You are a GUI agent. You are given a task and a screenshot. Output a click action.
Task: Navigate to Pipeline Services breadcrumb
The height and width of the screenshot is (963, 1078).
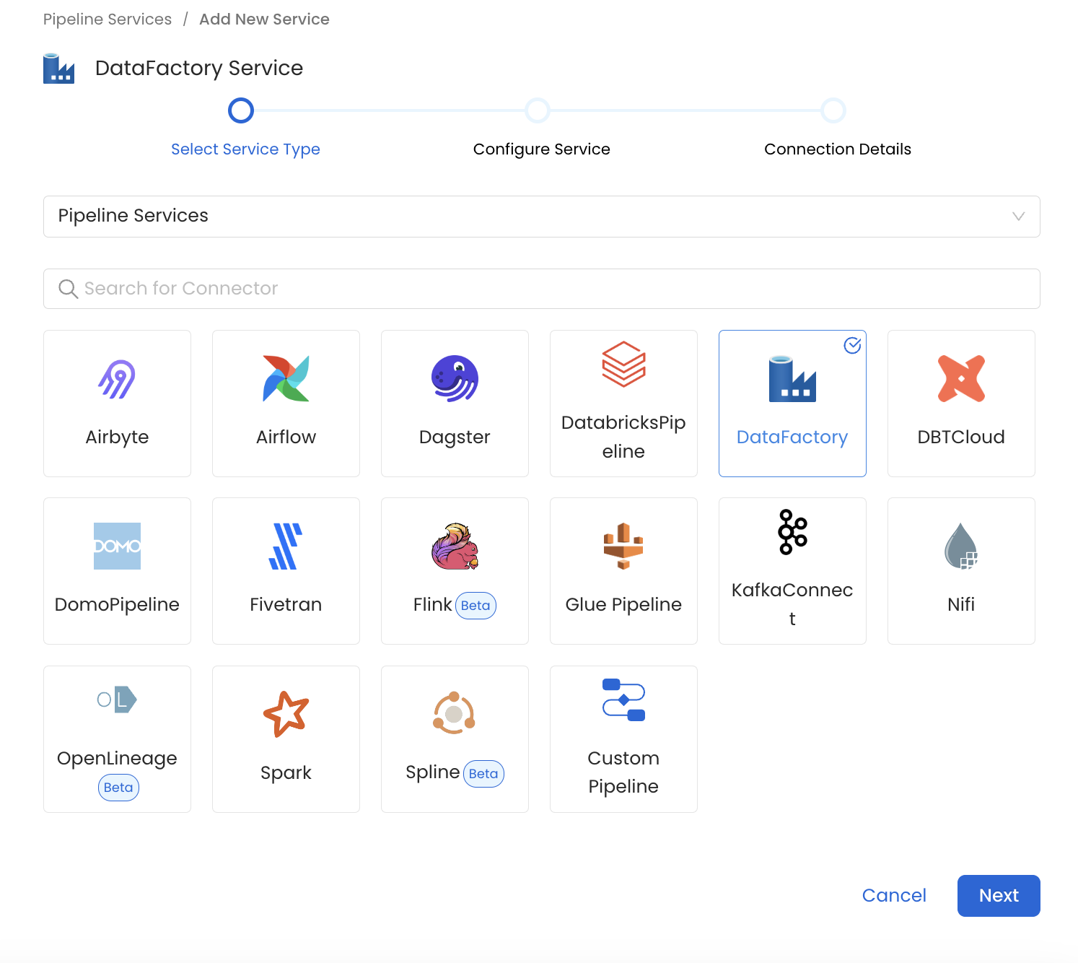pyautogui.click(x=108, y=19)
